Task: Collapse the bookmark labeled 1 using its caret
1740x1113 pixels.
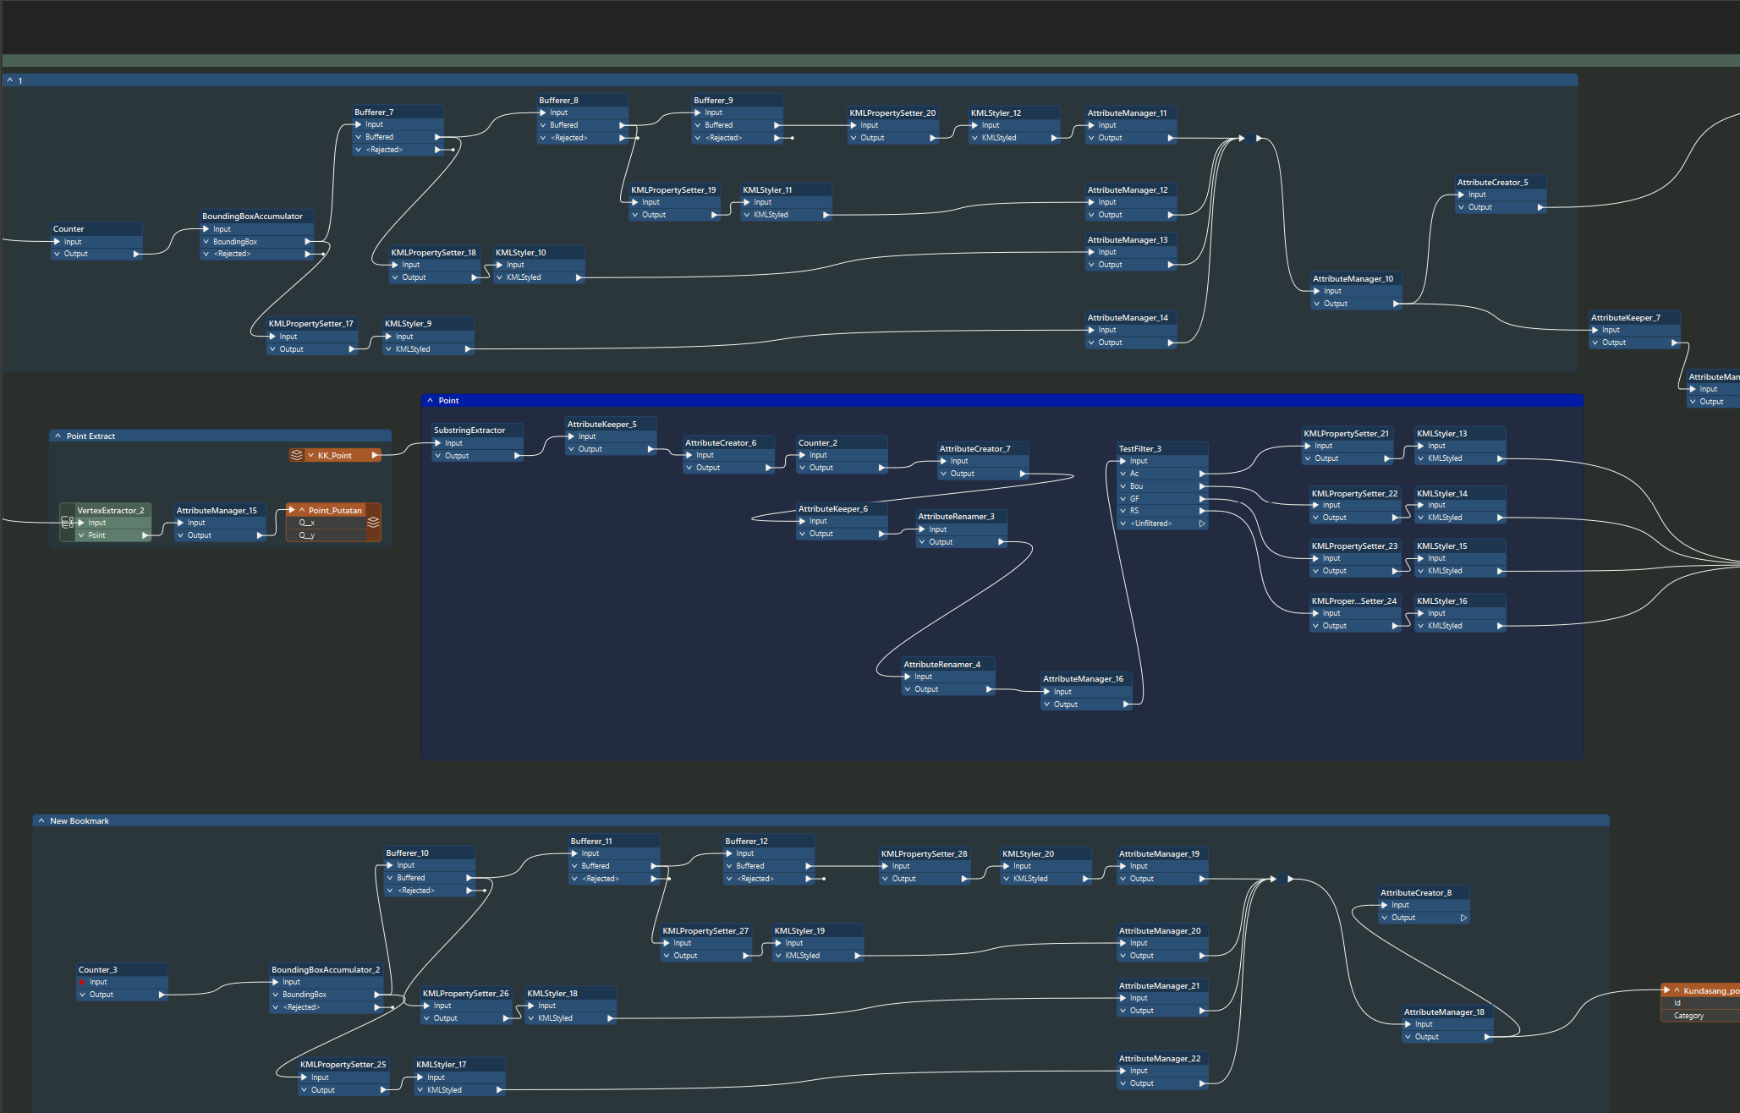Action: (8, 79)
